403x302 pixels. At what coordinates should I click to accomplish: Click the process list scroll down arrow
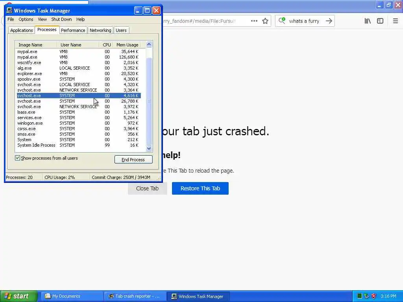(x=149, y=148)
